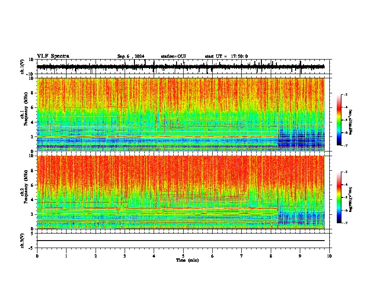
Task: Click the "VLF Spectra" title text
Action: pyautogui.click(x=53, y=56)
